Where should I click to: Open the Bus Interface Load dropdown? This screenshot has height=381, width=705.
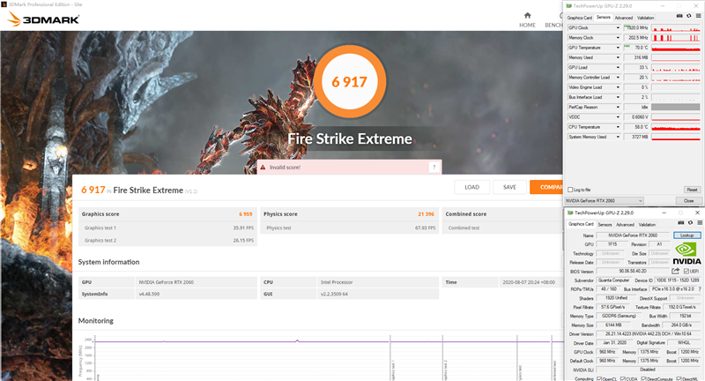point(618,97)
